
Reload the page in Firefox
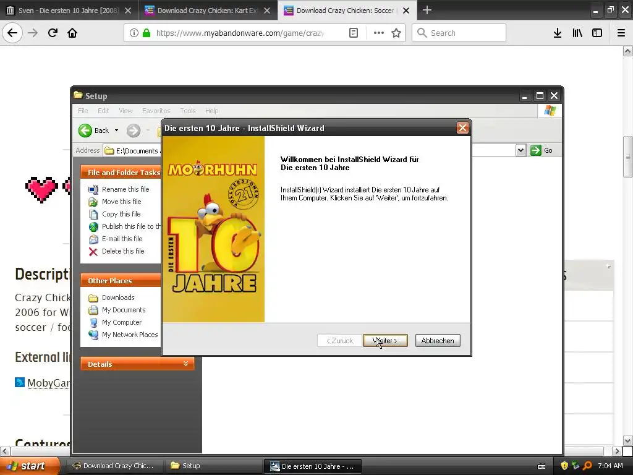click(x=53, y=33)
